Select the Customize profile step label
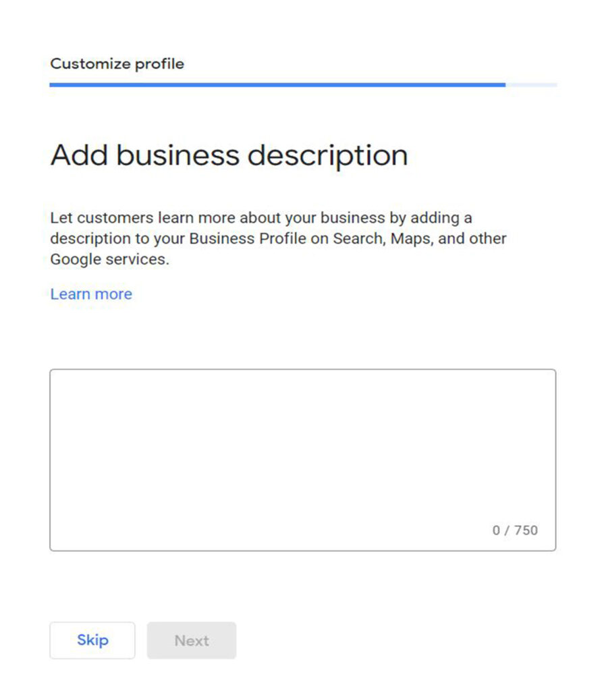The width and height of the screenshot is (604, 691). [117, 64]
